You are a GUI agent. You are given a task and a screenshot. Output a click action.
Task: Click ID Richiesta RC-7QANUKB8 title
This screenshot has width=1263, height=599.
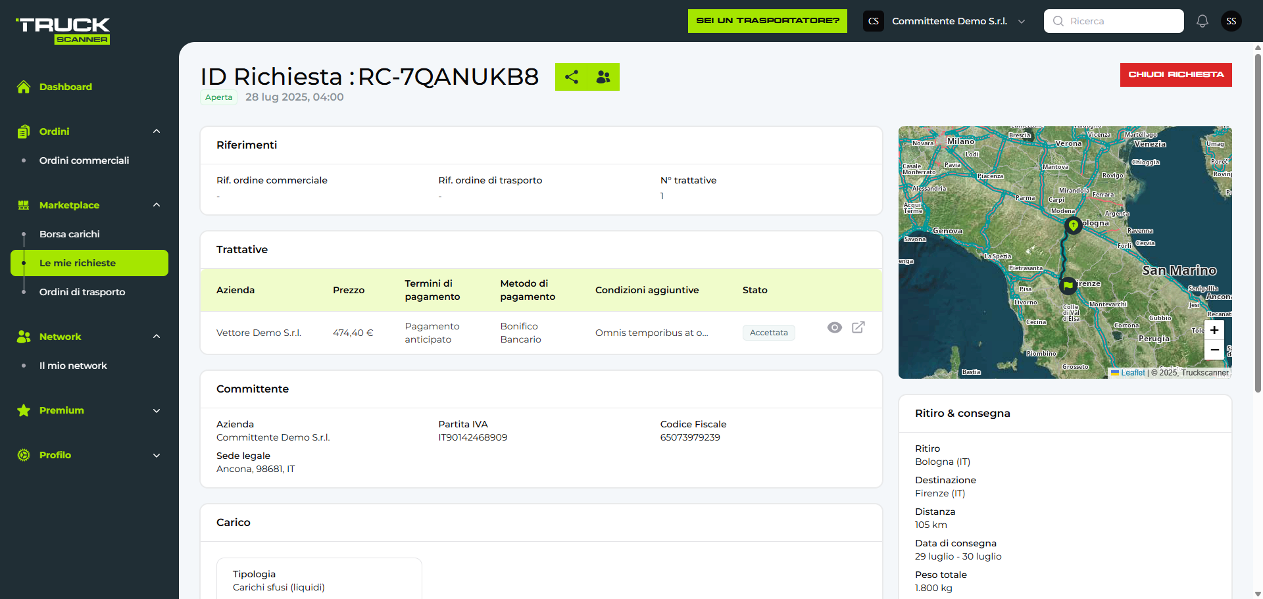click(370, 77)
